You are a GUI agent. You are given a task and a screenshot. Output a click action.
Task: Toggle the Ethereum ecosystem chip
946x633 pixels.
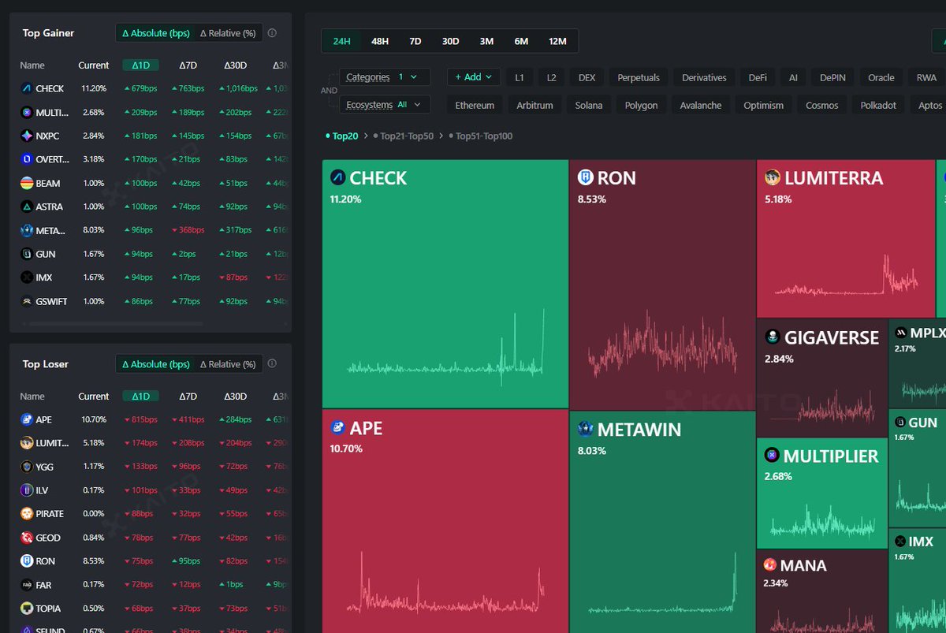(x=475, y=105)
